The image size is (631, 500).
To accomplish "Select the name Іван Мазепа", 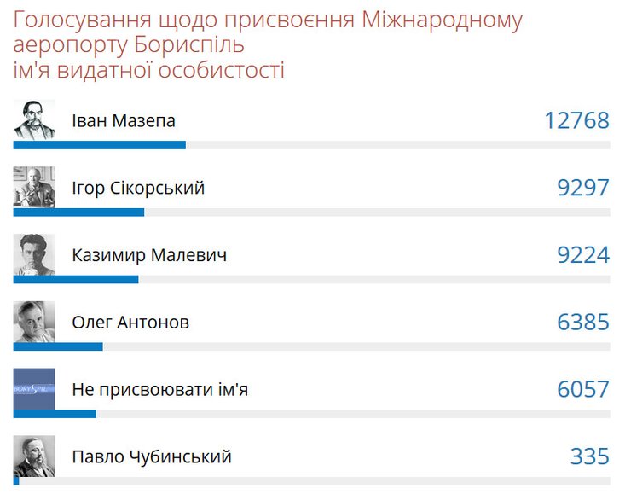I will point(124,121).
